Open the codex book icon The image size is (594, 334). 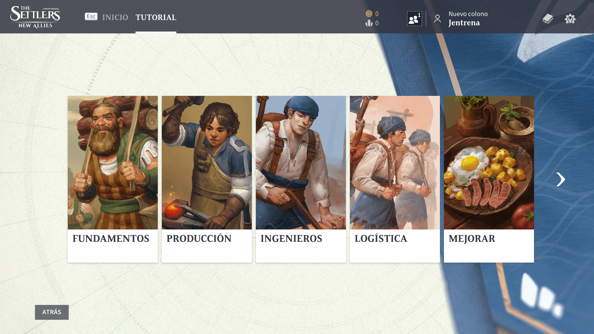[548, 19]
